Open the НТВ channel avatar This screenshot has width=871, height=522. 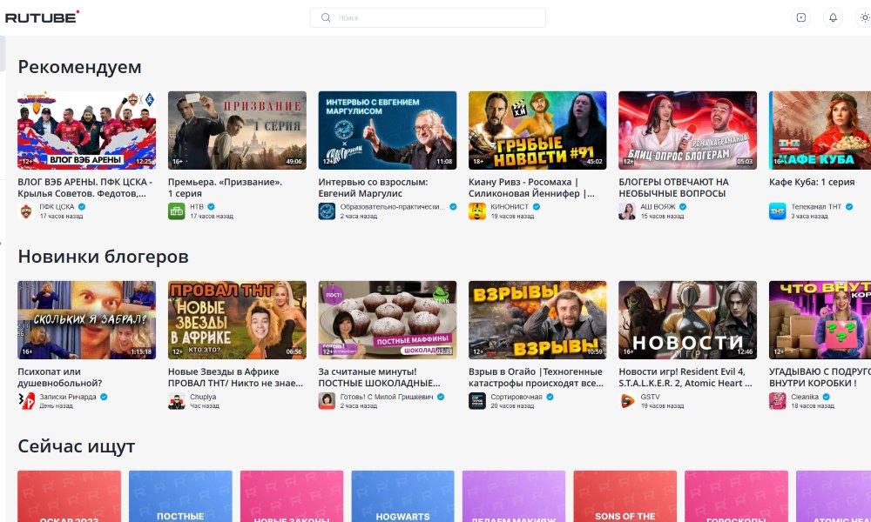[176, 211]
